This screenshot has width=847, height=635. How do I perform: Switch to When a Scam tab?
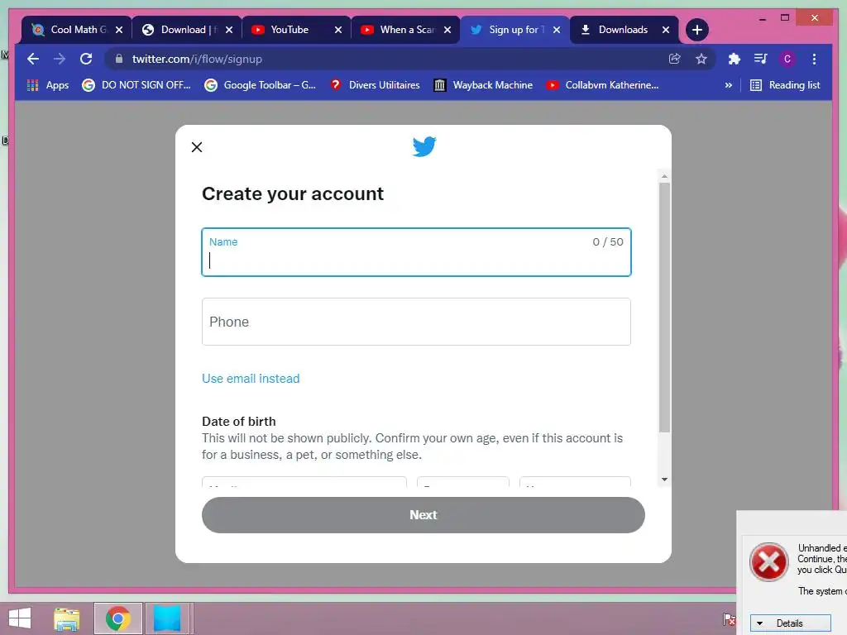(405, 30)
